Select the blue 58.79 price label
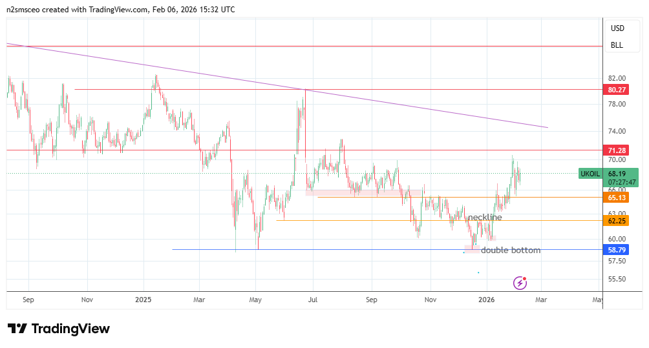649x348 pixels. [616, 250]
